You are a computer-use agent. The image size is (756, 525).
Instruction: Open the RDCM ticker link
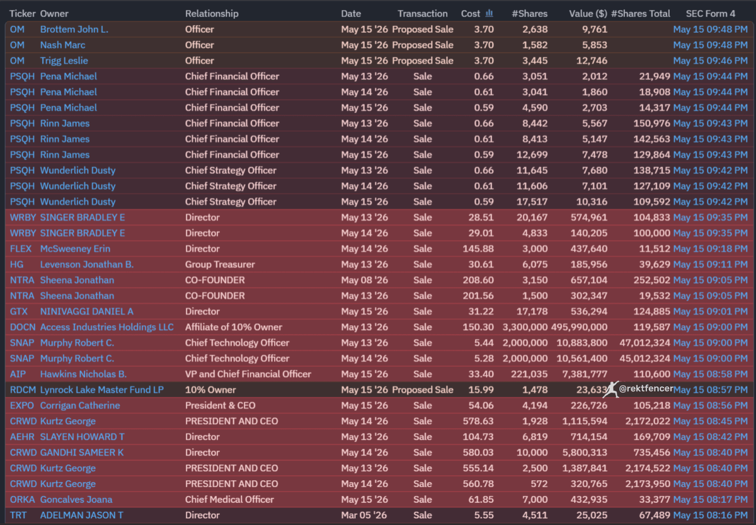[23, 389]
